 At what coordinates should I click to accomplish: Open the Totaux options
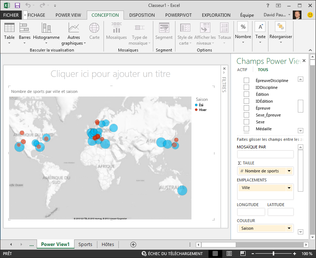pyautogui.click(x=224, y=33)
